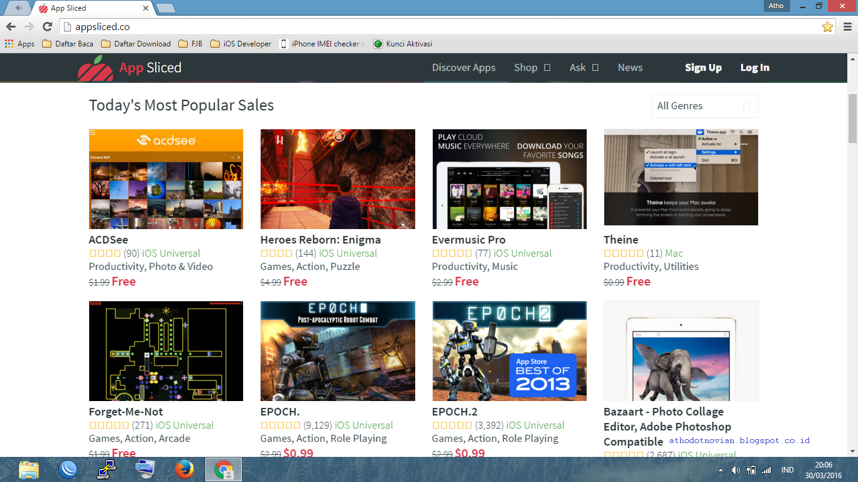Image resolution: width=858 pixels, height=482 pixels.
Task: Click Games, Action, Puzzle genre text
Action: (310, 267)
